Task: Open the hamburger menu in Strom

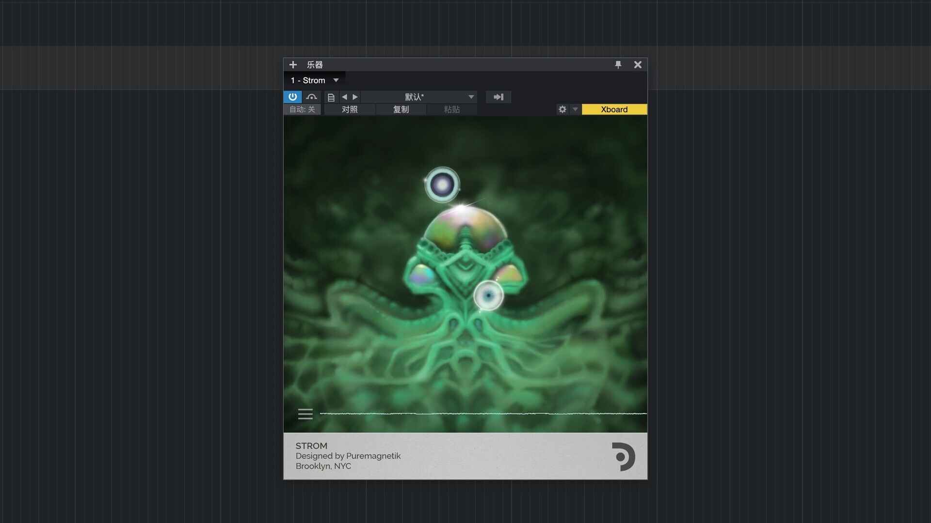Action: coord(305,414)
